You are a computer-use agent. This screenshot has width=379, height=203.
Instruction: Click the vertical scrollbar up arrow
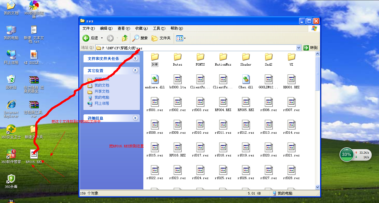[x=318, y=54]
